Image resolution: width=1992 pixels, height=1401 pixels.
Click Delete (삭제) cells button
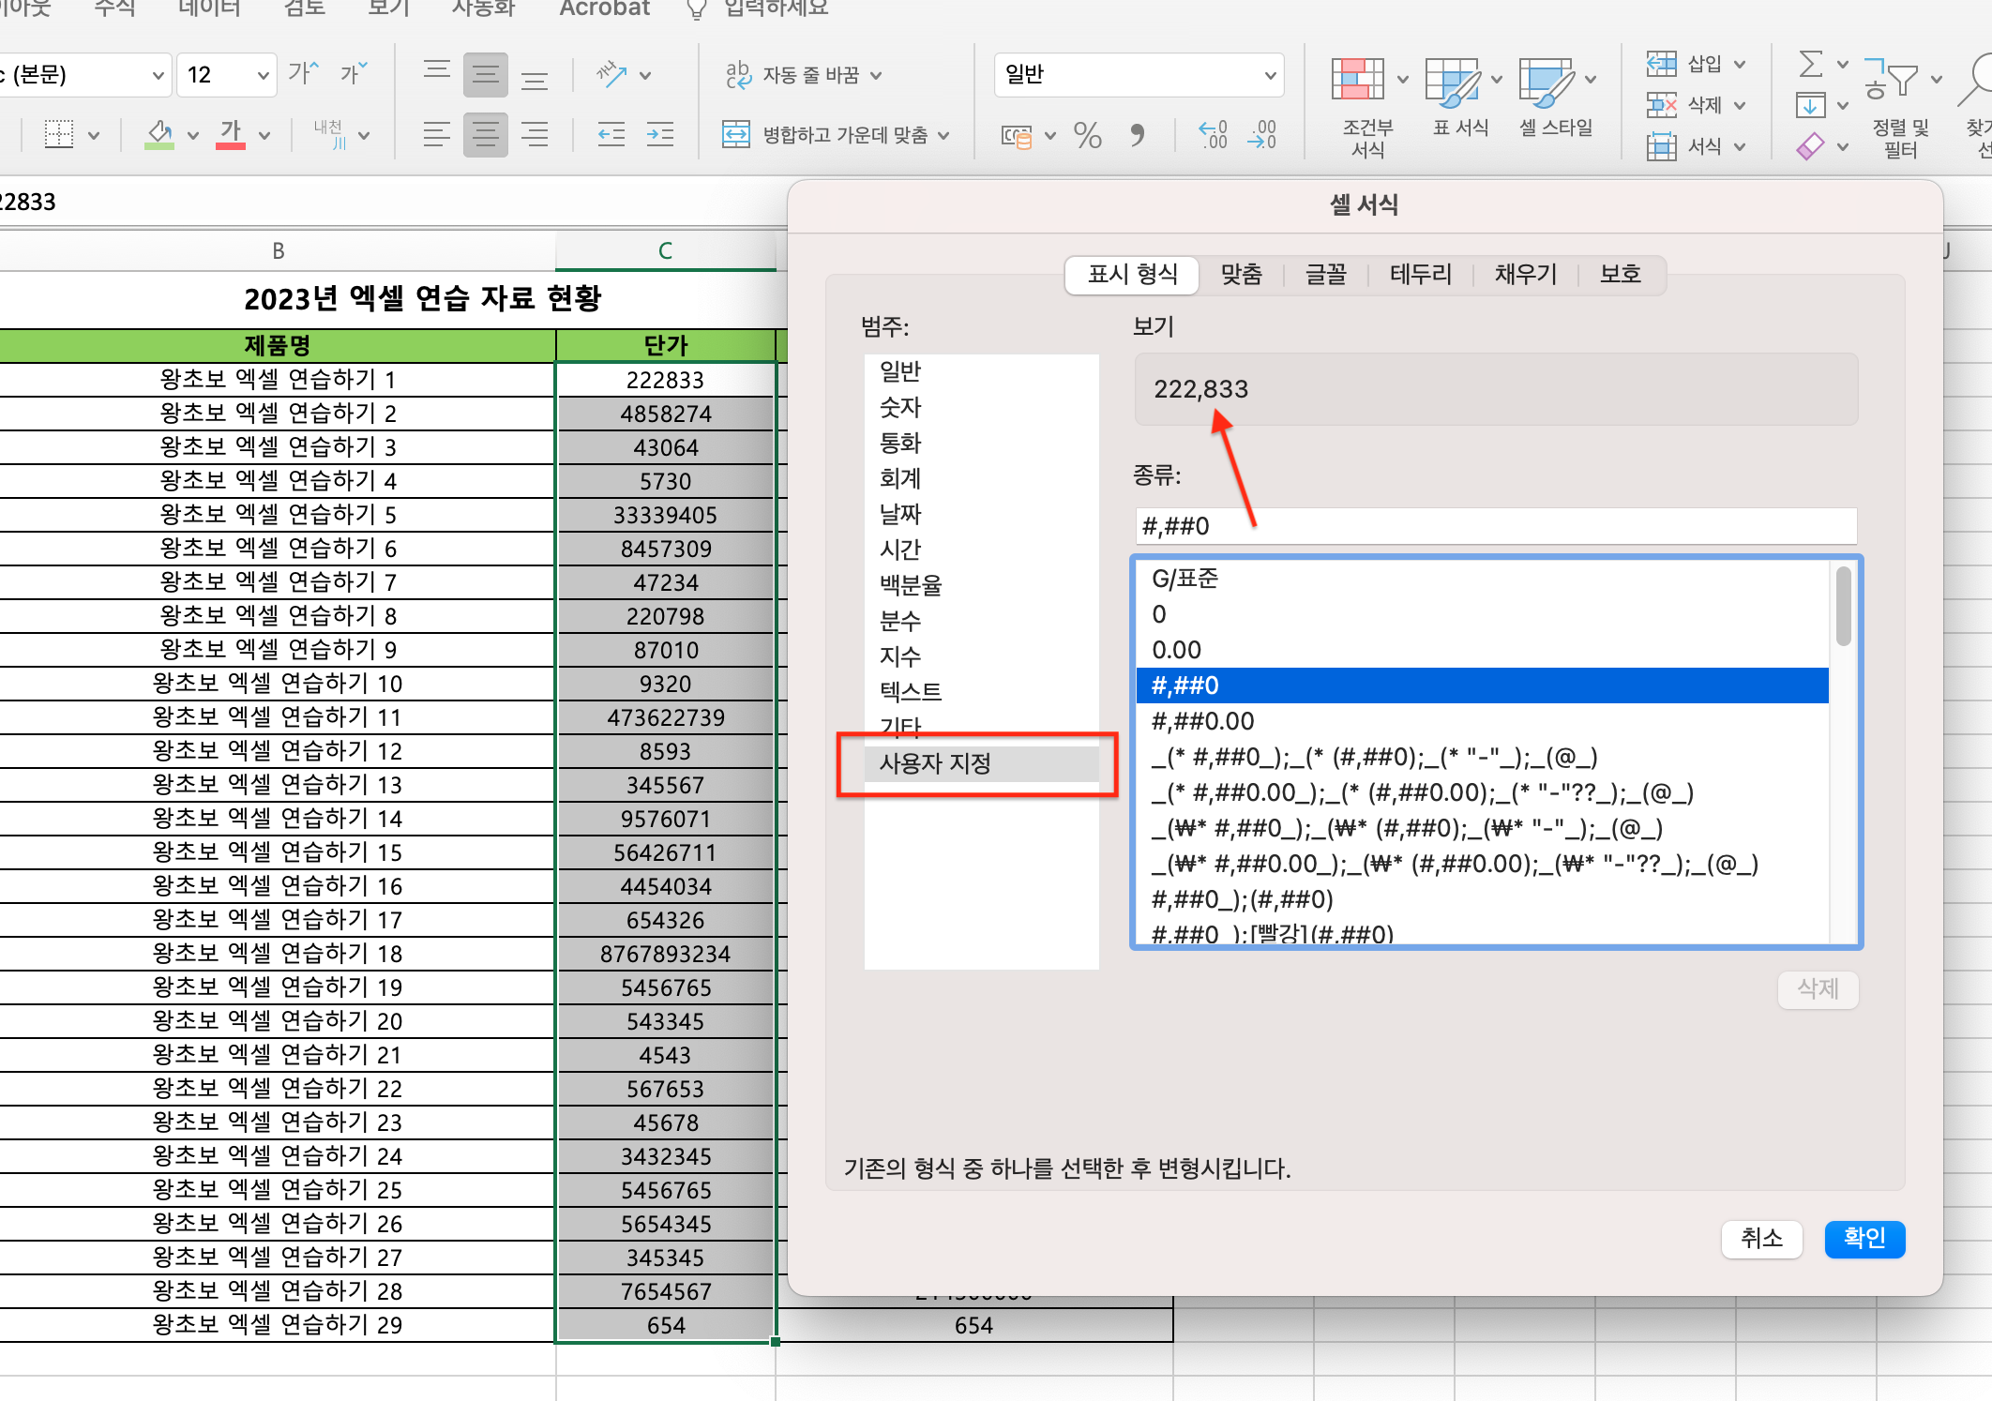click(1685, 105)
